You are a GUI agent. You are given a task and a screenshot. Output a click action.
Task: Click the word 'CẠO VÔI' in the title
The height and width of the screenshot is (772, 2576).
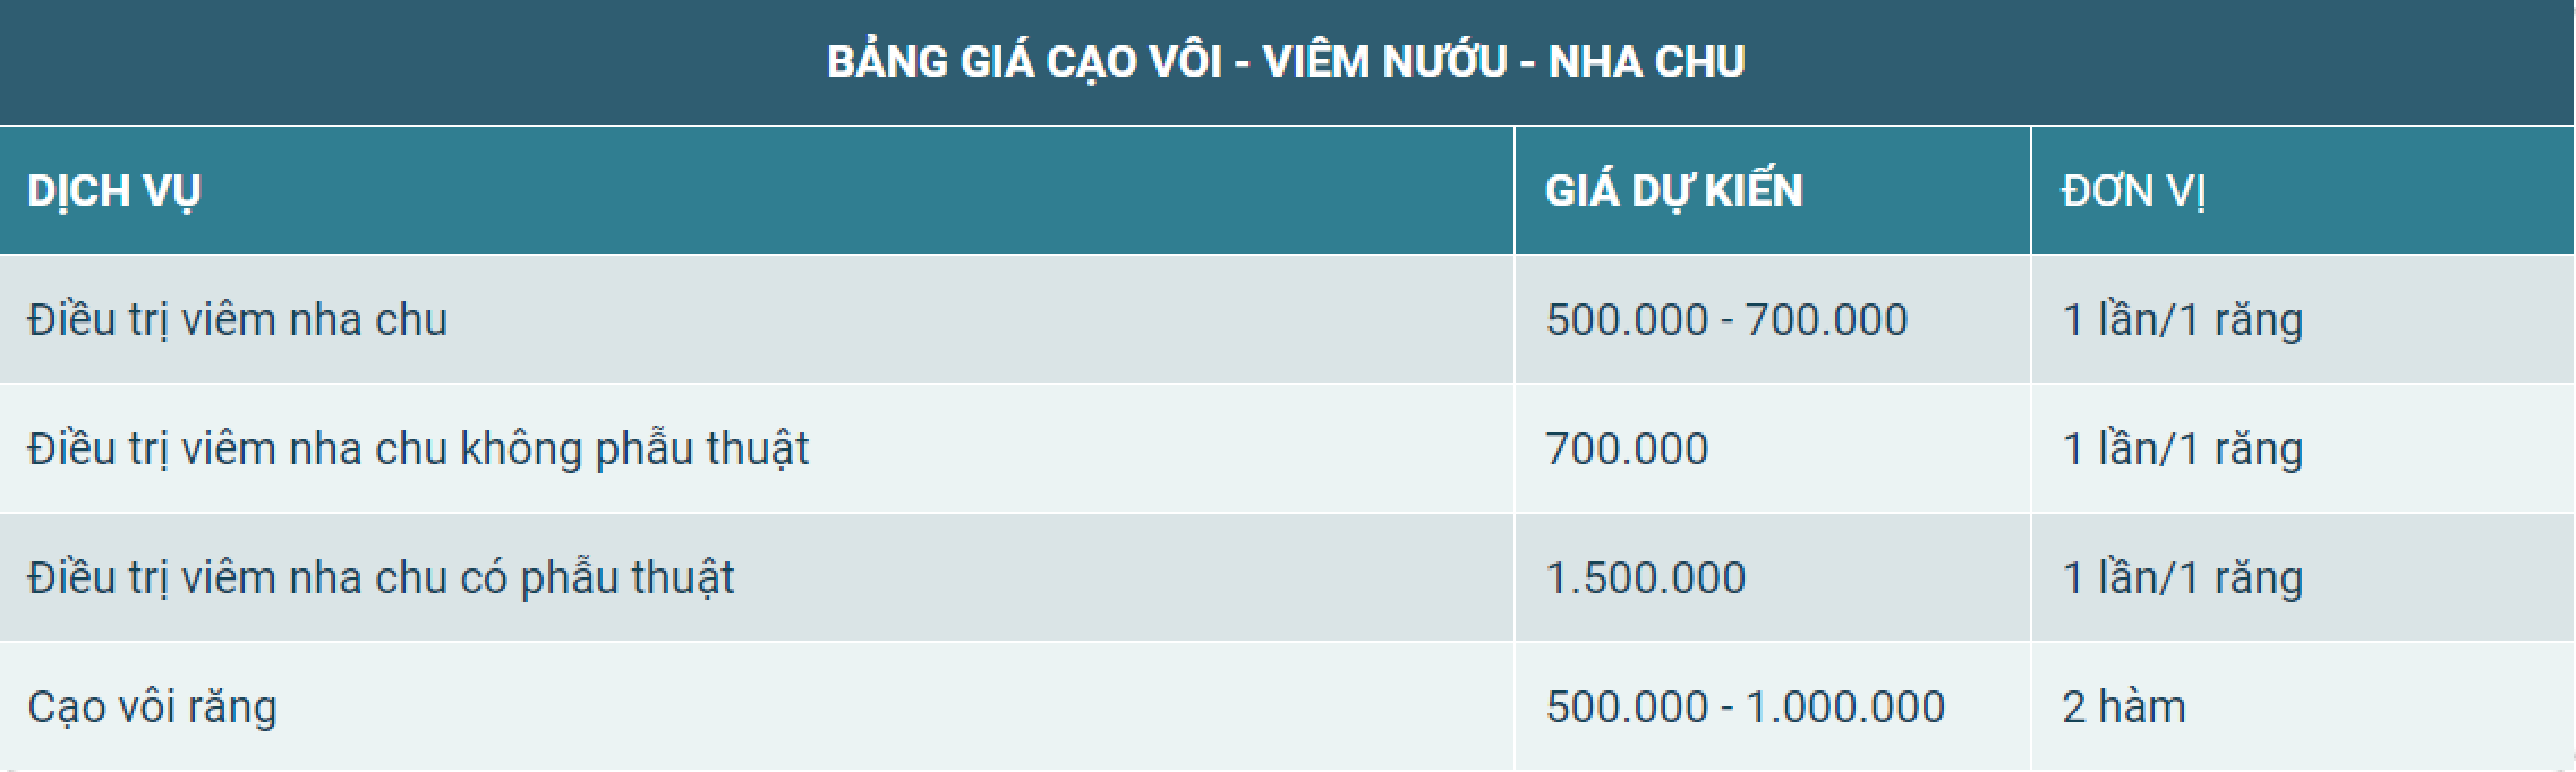pyautogui.click(x=1133, y=62)
